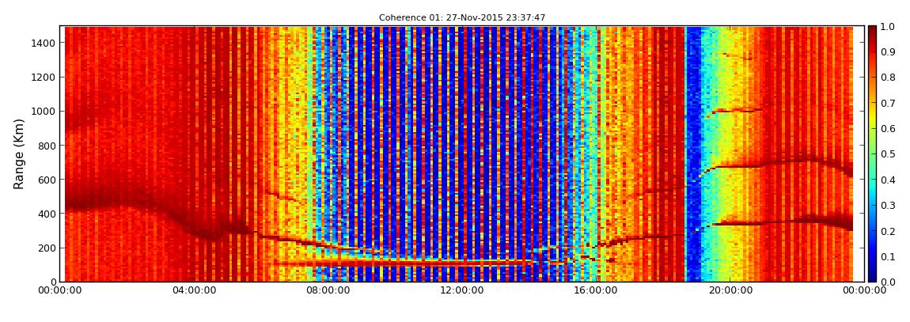Click the 200 range tick label
The width and height of the screenshot is (910, 322).
coord(47,248)
